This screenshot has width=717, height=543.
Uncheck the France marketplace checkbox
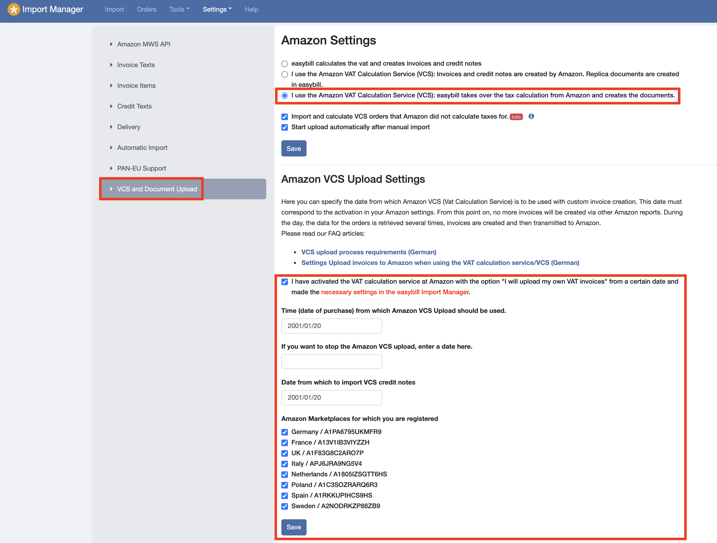pos(285,443)
